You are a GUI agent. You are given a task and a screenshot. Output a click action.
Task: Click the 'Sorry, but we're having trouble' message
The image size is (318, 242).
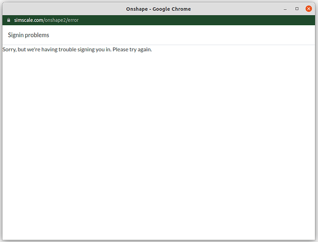pyautogui.click(x=77, y=49)
